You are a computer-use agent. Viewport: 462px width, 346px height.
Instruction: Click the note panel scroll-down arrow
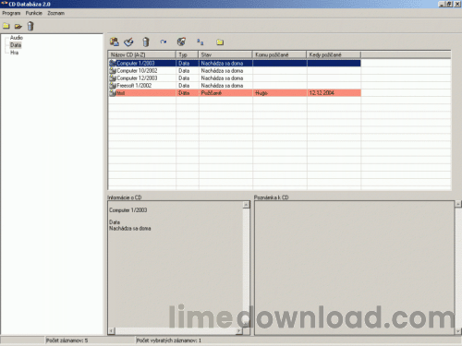(x=458, y=331)
